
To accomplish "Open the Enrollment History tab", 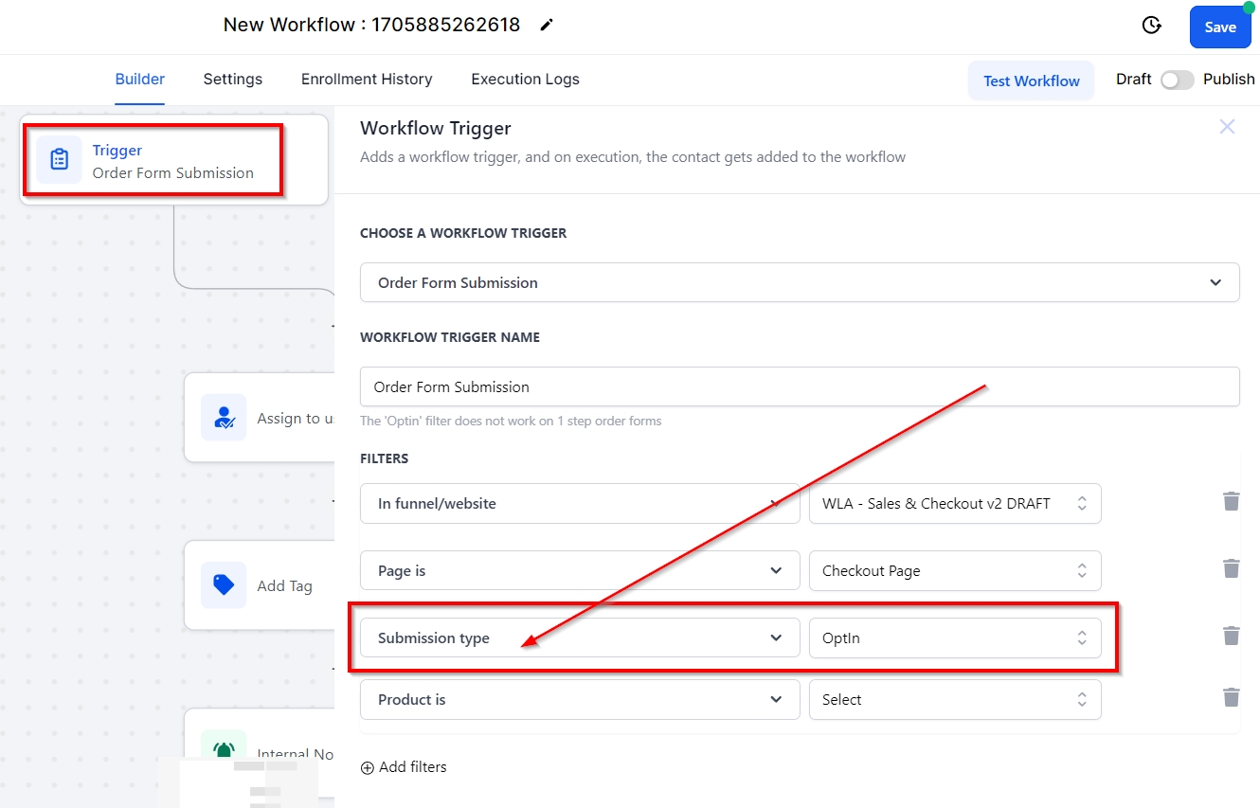I will tap(367, 80).
